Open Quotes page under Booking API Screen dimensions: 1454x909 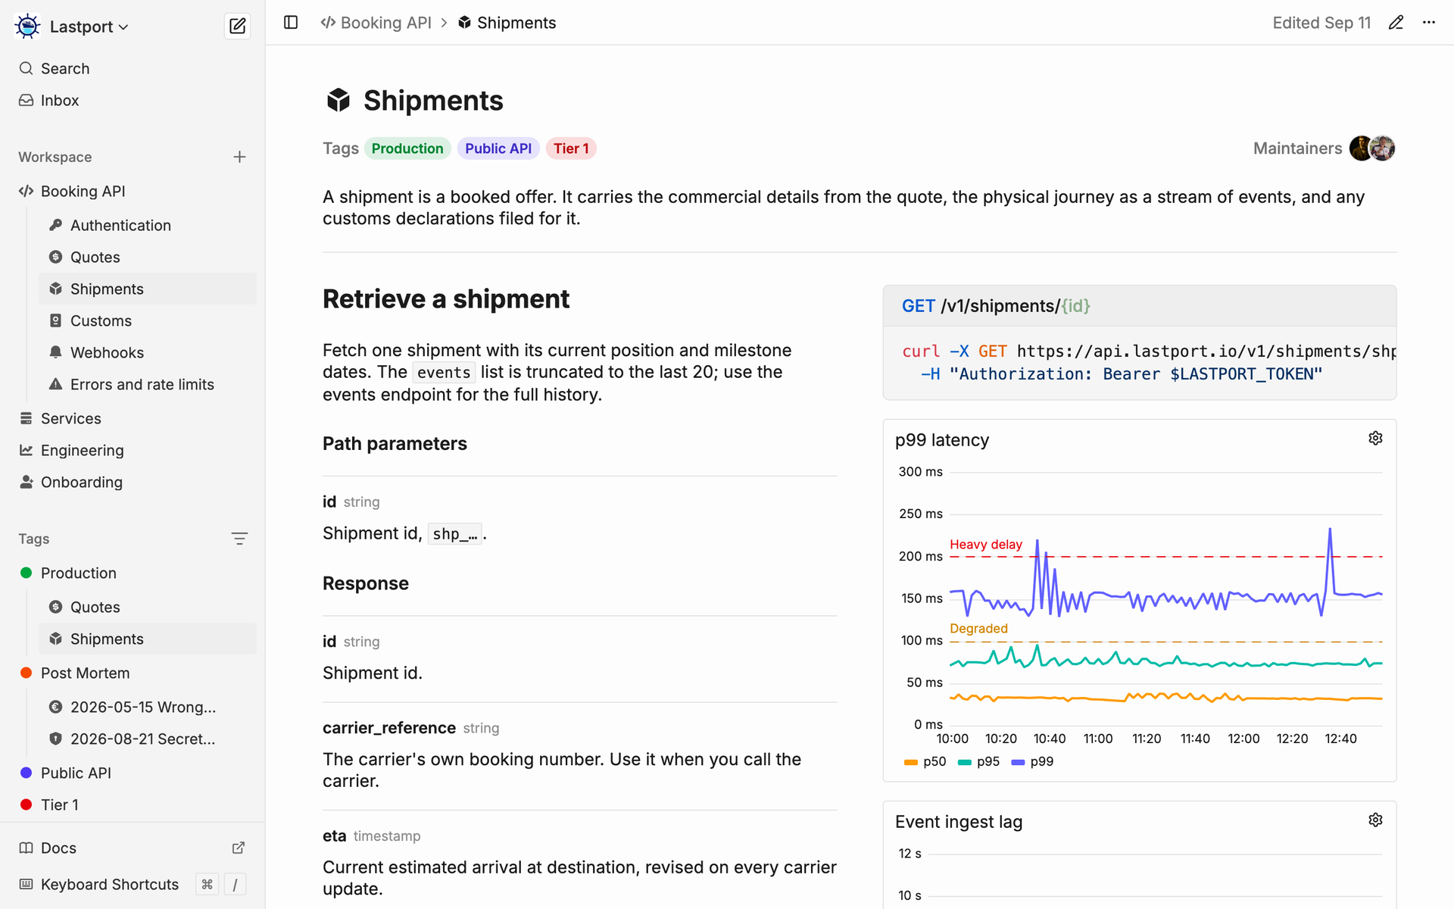[148, 257]
